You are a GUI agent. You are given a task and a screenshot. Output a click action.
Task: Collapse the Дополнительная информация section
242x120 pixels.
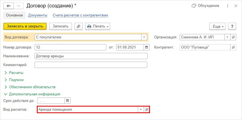pos(32,94)
